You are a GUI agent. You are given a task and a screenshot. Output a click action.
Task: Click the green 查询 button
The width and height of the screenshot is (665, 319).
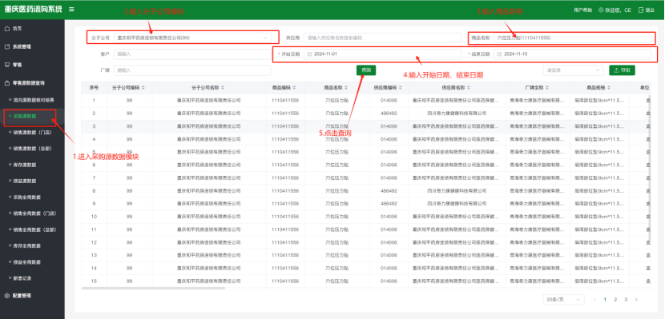pyautogui.click(x=366, y=70)
